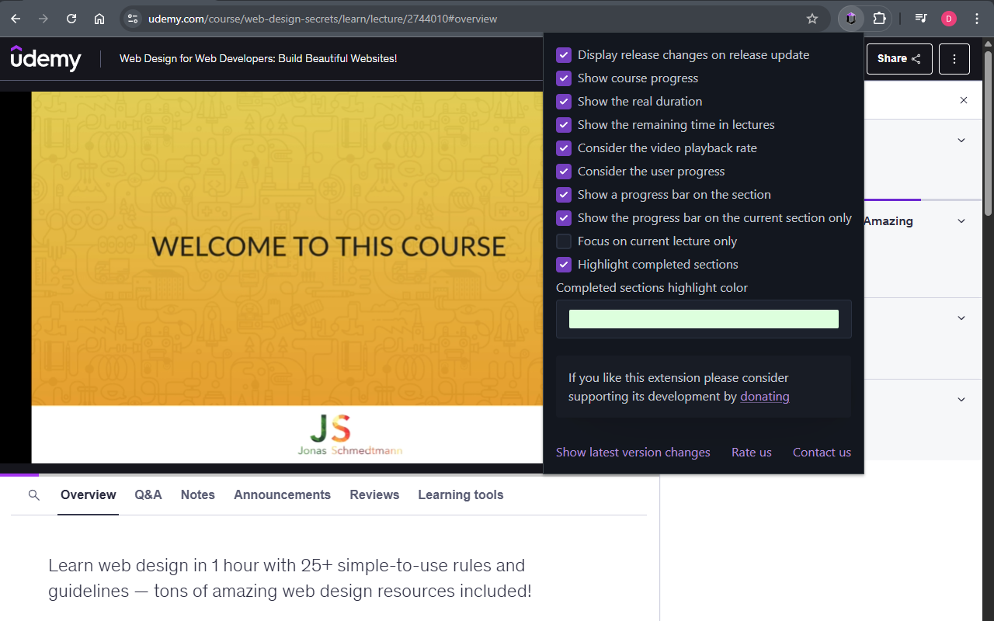The height and width of the screenshot is (621, 994).
Task: Expand the first course section chevron
Action: pyautogui.click(x=961, y=141)
